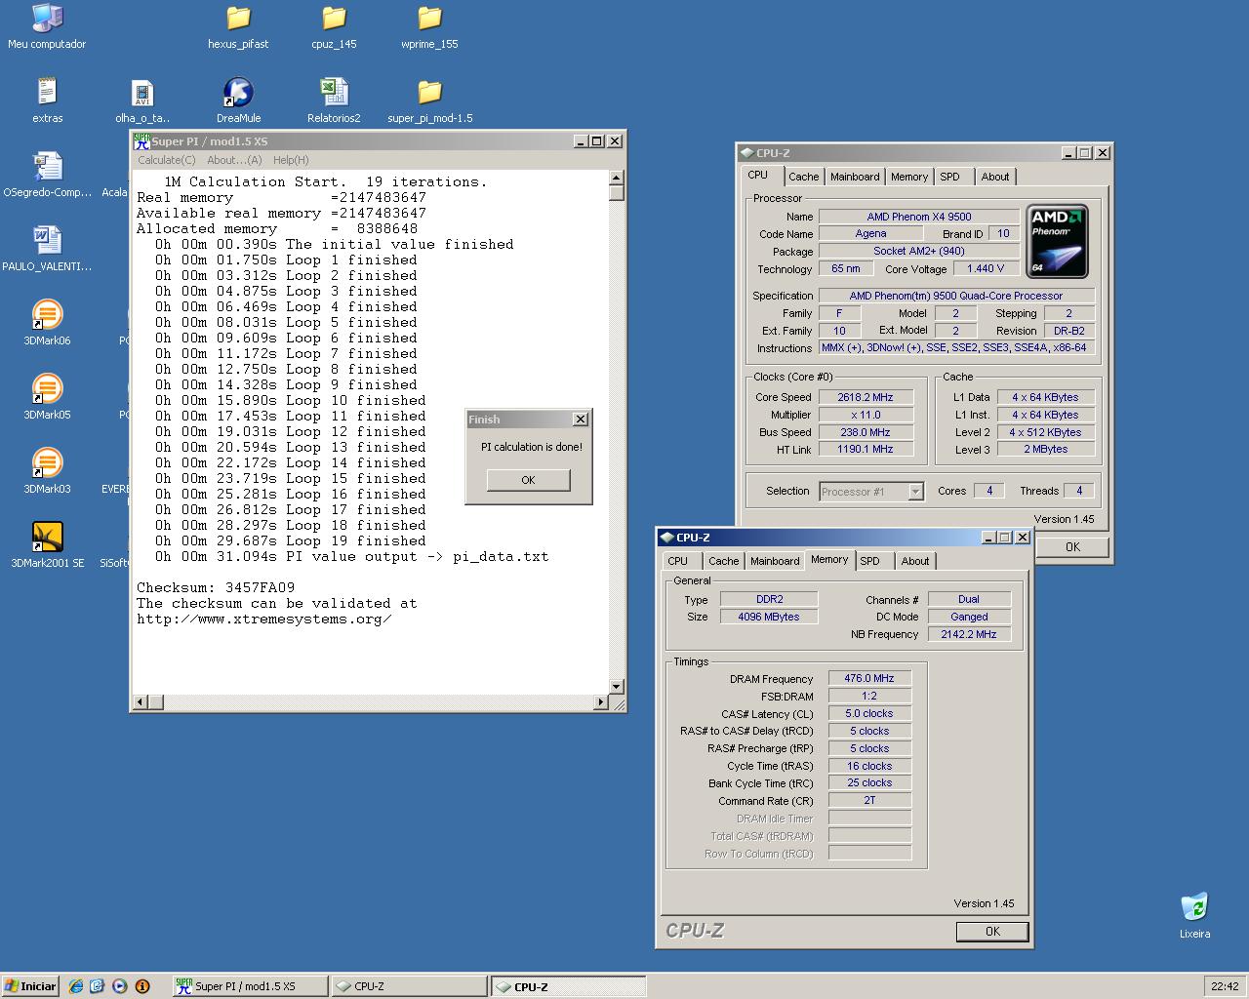The width and height of the screenshot is (1249, 999).
Task: Open Help(H) menu in Super PI
Action: (x=291, y=160)
